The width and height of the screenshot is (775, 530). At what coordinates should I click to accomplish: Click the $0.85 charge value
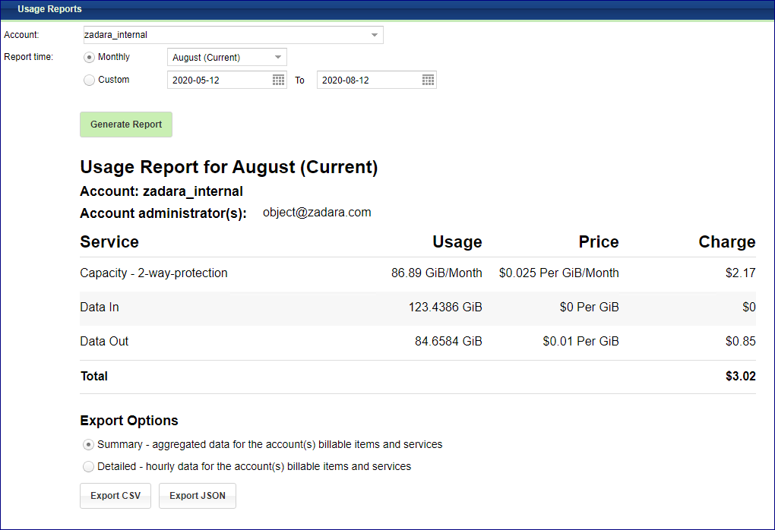740,342
